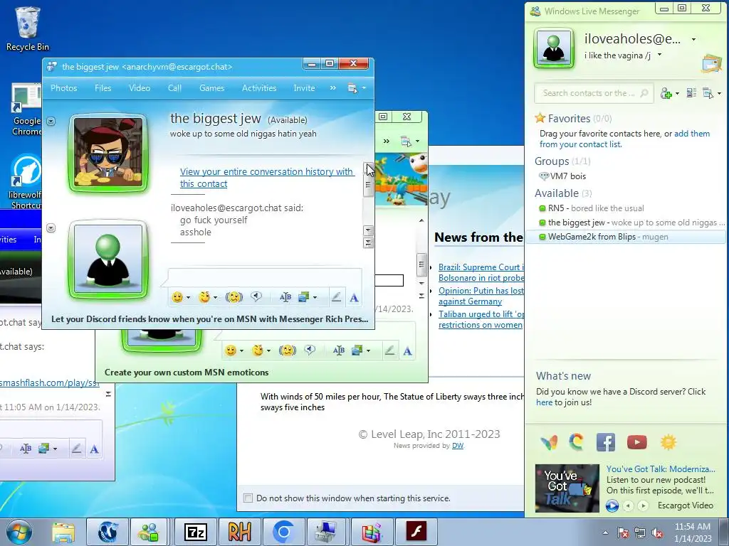Open the background picker dropdown arrow in the front chat
The image size is (729, 546).
(x=315, y=298)
